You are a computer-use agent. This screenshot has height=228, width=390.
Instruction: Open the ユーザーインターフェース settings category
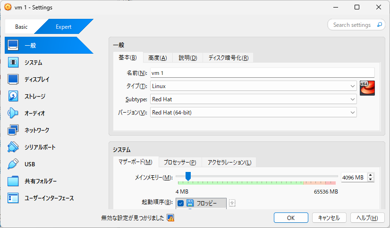49,198
